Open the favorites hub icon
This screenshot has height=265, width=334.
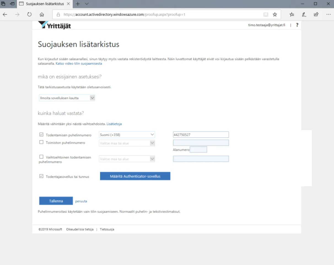point(292,14)
